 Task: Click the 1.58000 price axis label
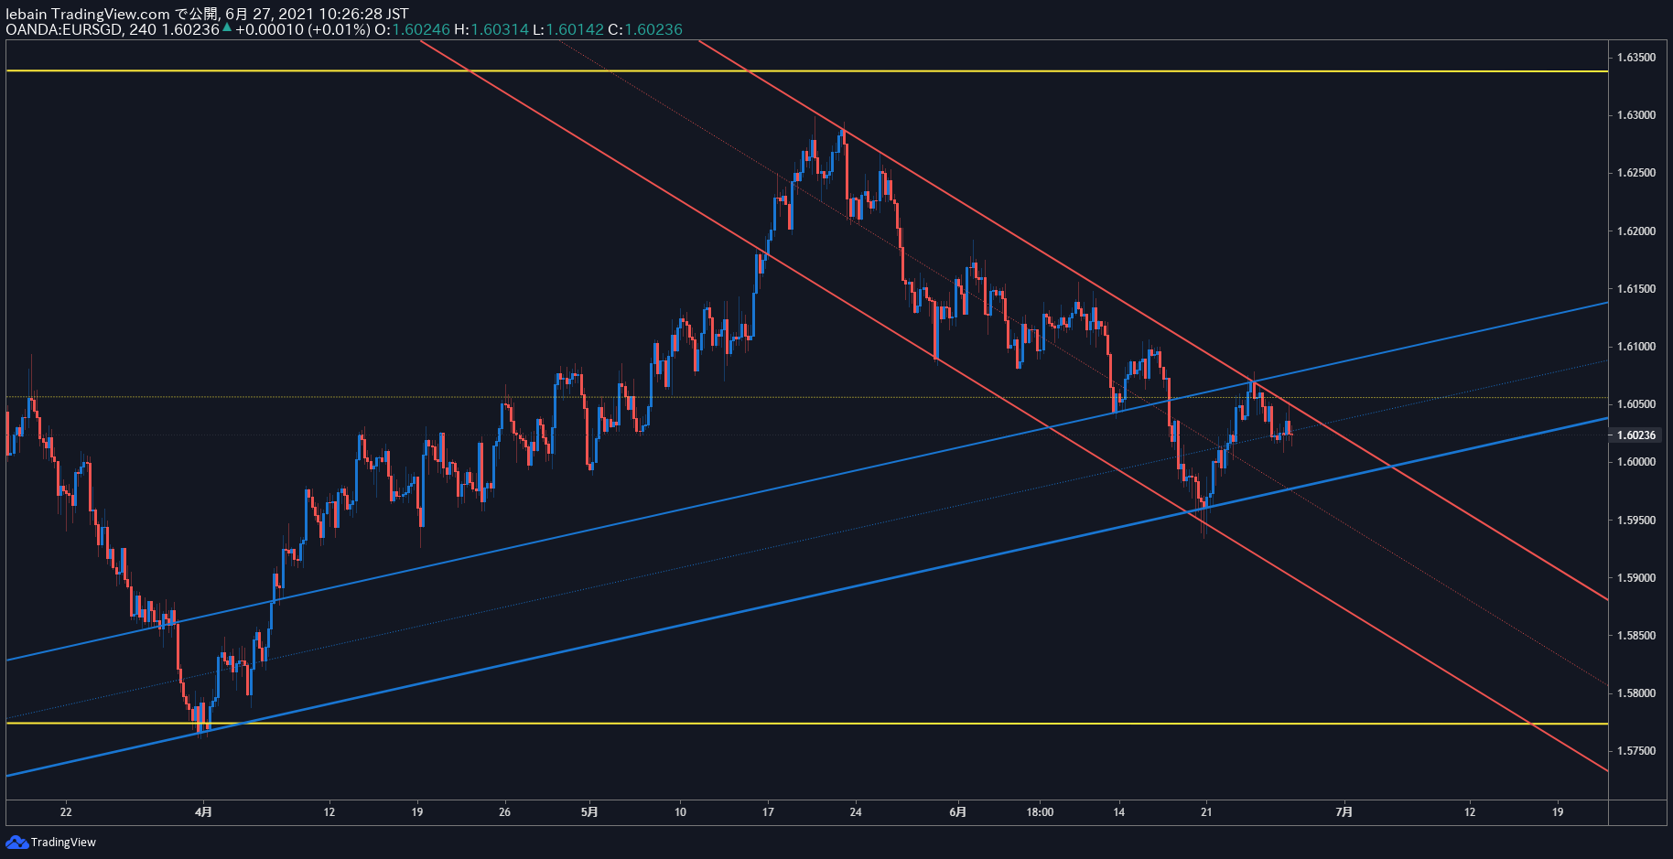[x=1635, y=693]
